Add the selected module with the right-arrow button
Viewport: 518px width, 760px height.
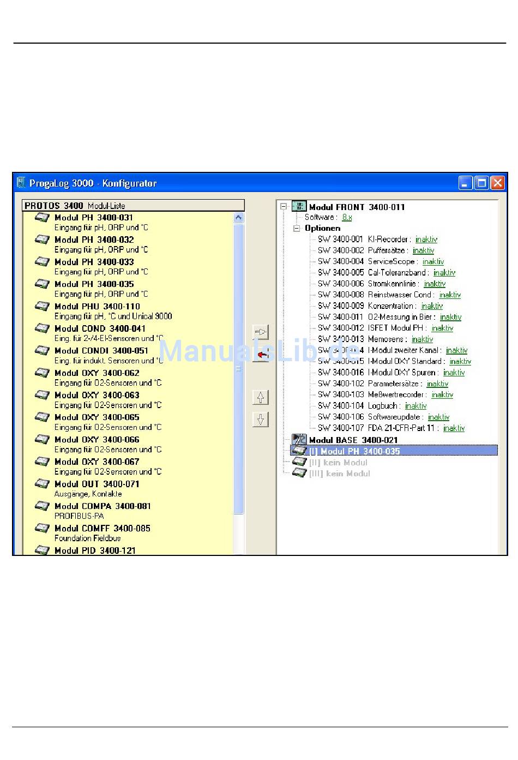261,332
